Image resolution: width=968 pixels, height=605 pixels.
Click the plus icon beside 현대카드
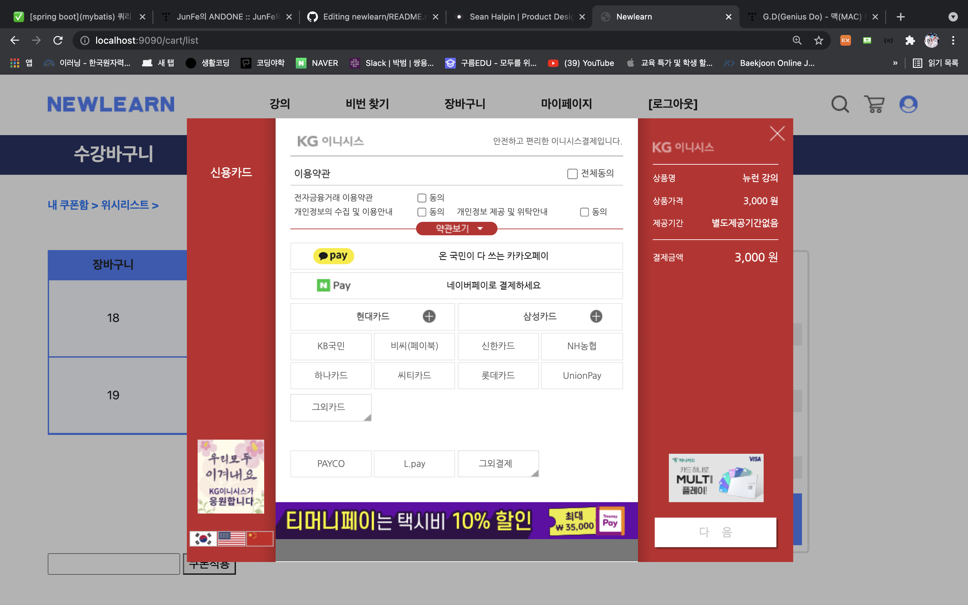(x=429, y=317)
